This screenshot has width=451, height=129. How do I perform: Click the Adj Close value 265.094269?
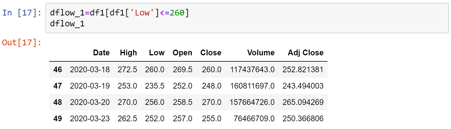pyautogui.click(x=303, y=102)
